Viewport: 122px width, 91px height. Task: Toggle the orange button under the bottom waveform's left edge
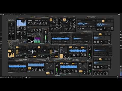click(29, 68)
